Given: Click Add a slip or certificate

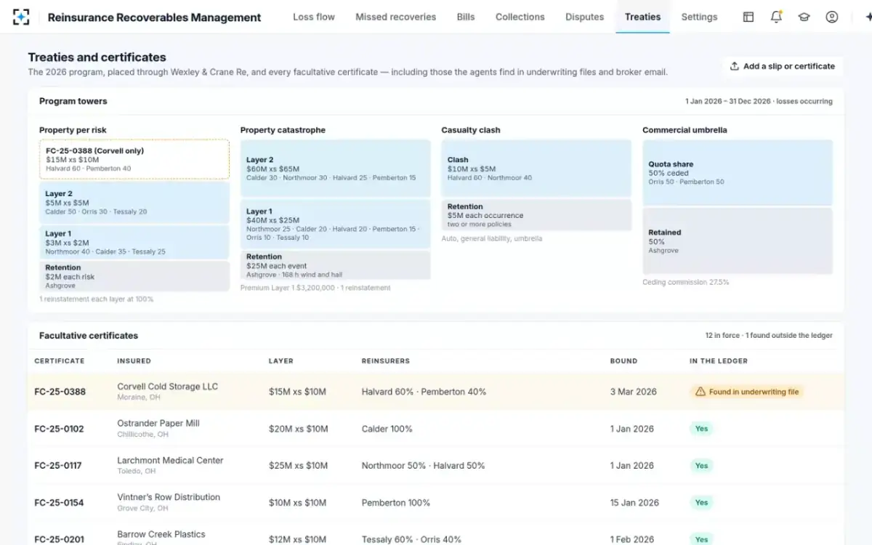Looking at the screenshot, I should pos(783,66).
